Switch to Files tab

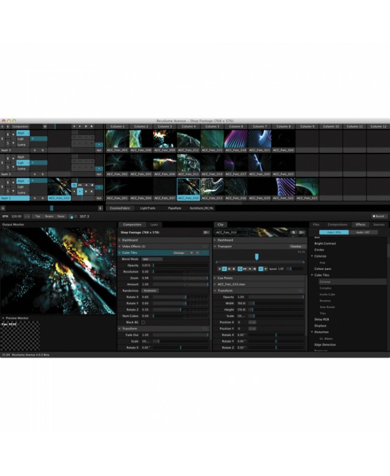click(x=316, y=225)
